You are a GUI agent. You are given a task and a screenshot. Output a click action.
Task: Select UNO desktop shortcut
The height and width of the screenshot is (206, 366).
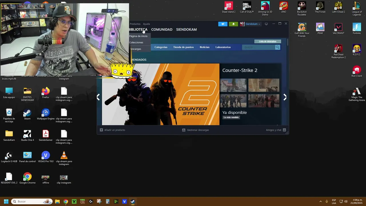tap(283, 7)
